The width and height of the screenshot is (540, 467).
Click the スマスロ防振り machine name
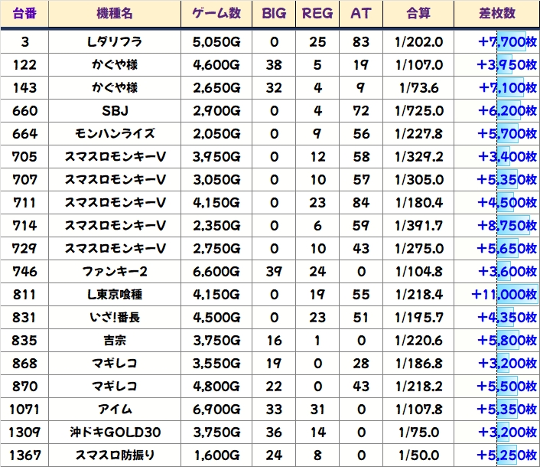click(115, 456)
